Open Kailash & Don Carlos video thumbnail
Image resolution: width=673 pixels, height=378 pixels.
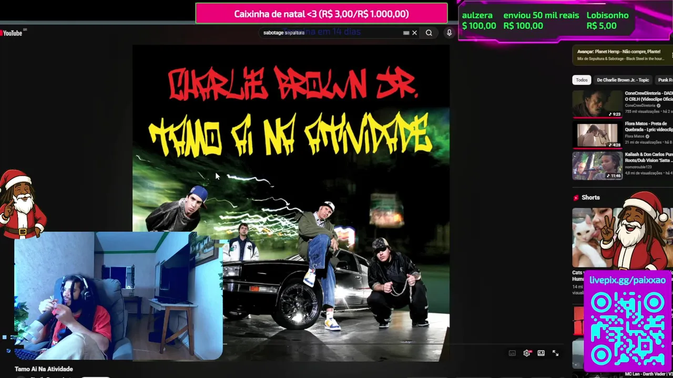tap(597, 165)
